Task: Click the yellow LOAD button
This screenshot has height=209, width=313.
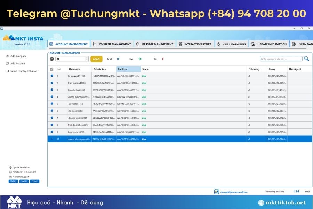Action: coord(96,59)
